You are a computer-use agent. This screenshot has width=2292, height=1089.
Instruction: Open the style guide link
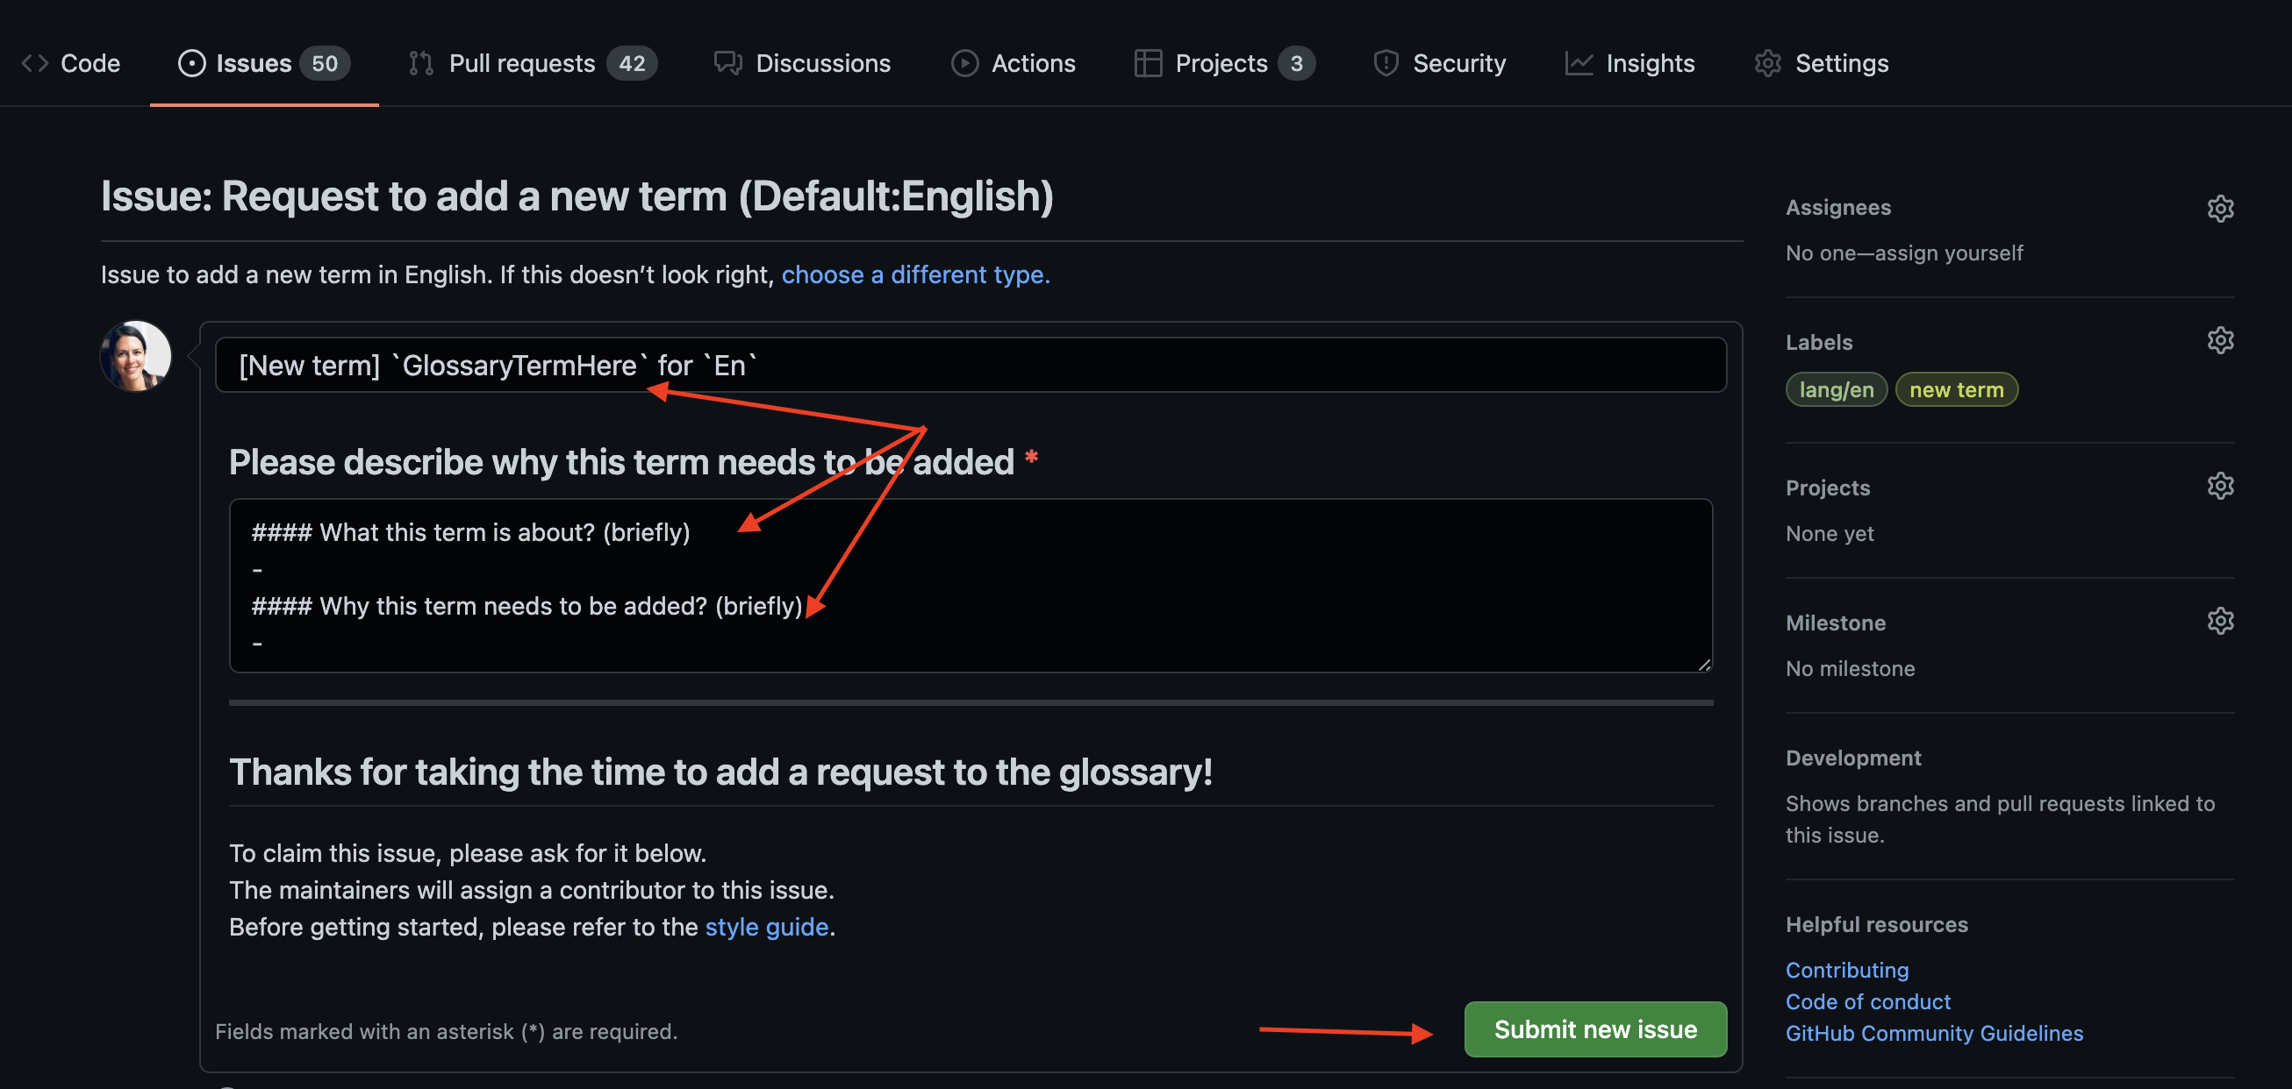pyautogui.click(x=767, y=927)
